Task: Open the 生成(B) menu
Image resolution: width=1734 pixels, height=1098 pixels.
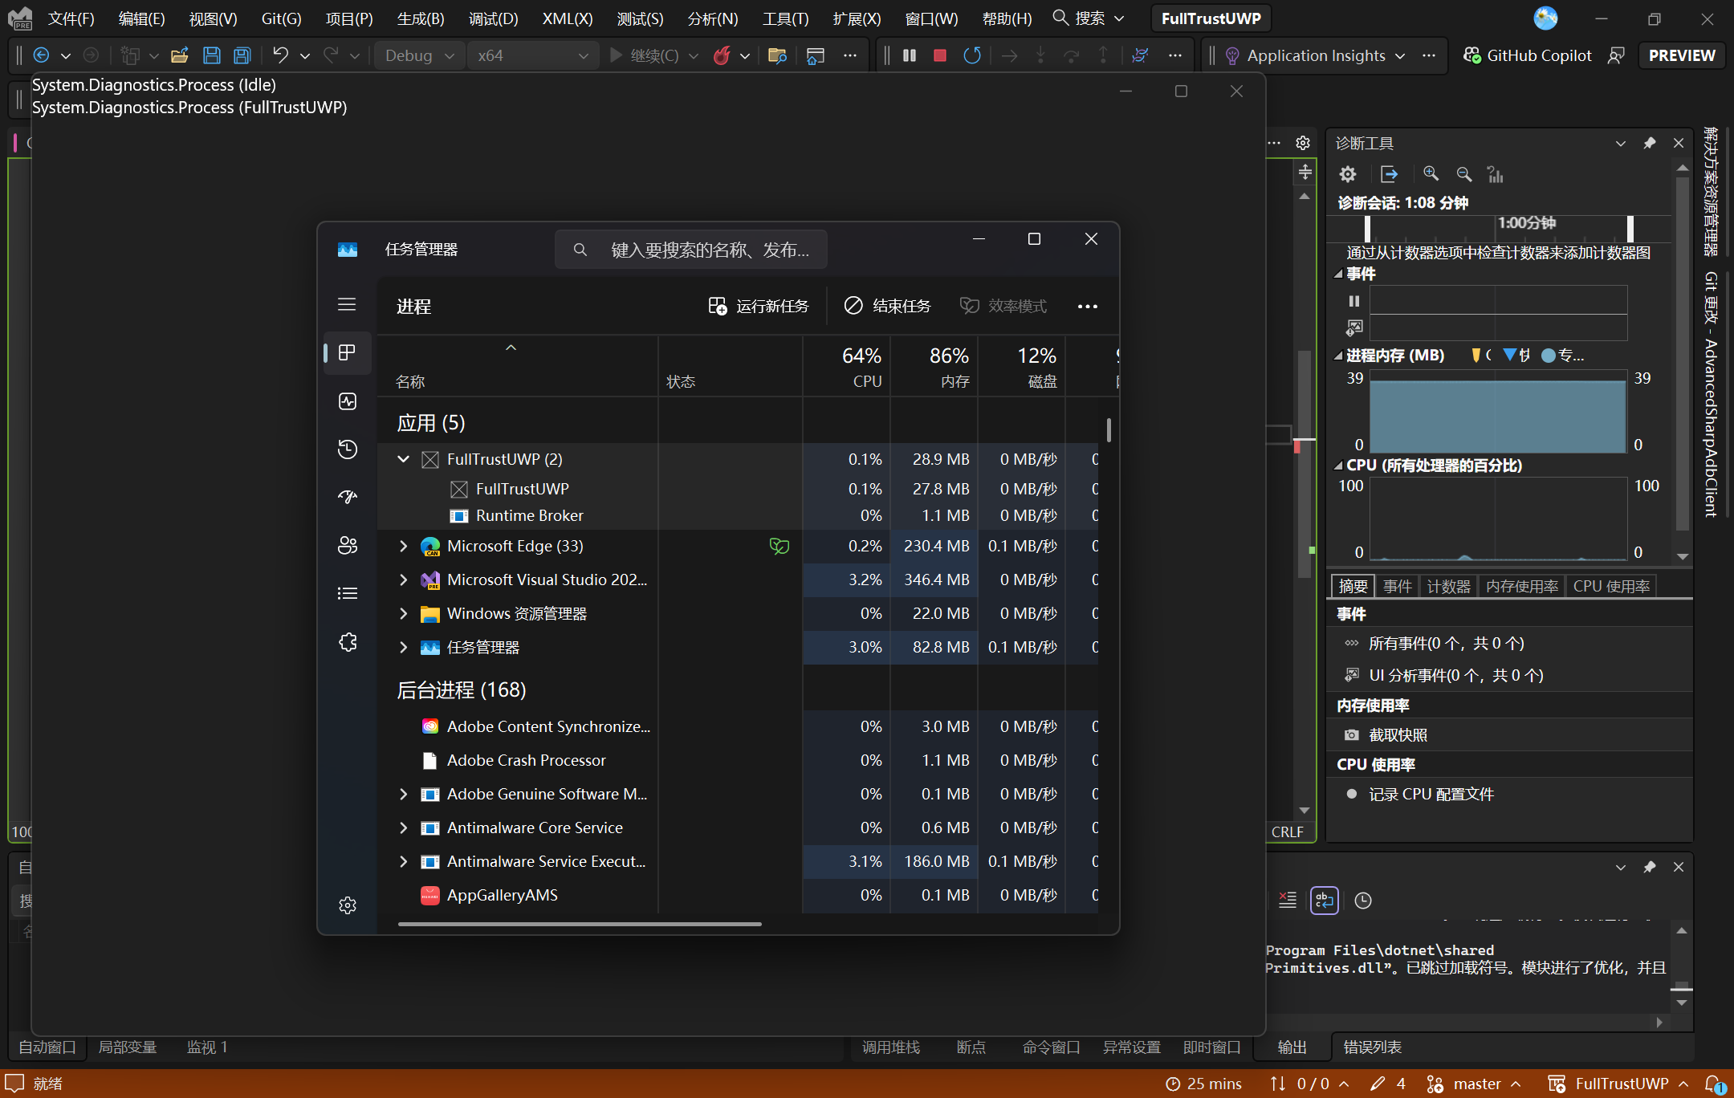Action: [x=421, y=18]
